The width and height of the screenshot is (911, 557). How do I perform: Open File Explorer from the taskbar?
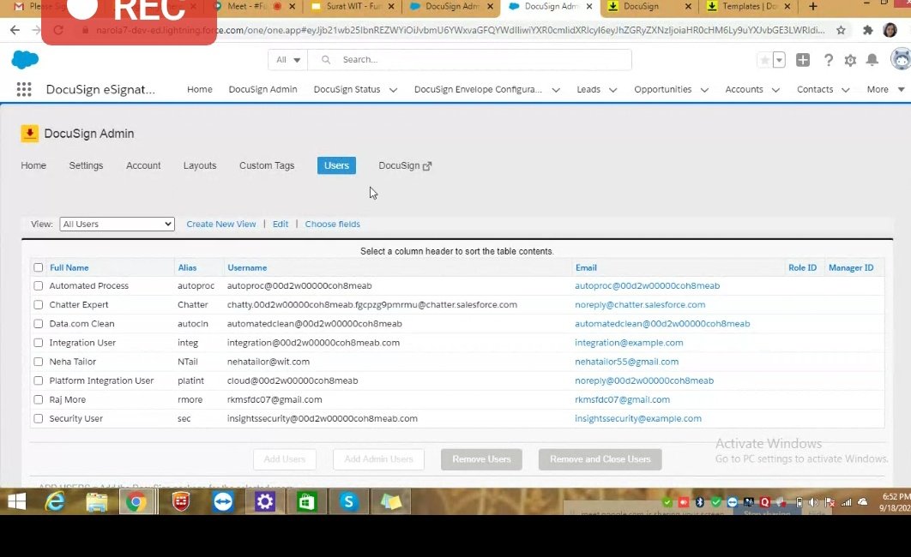pyautogui.click(x=96, y=501)
